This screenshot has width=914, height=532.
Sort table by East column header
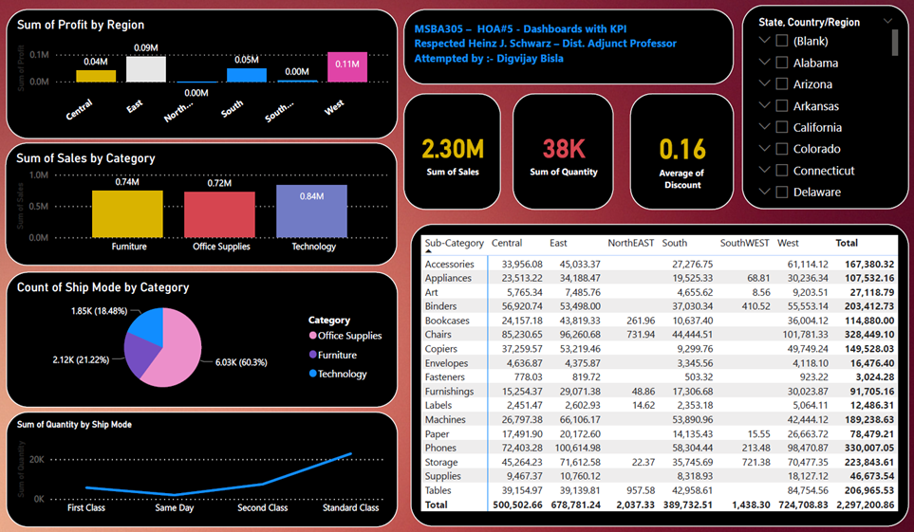coord(558,243)
